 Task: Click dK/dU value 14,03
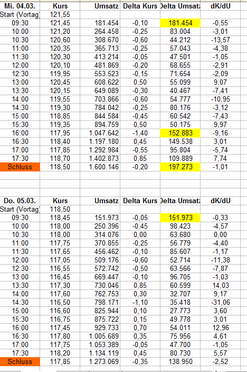point(220,285)
